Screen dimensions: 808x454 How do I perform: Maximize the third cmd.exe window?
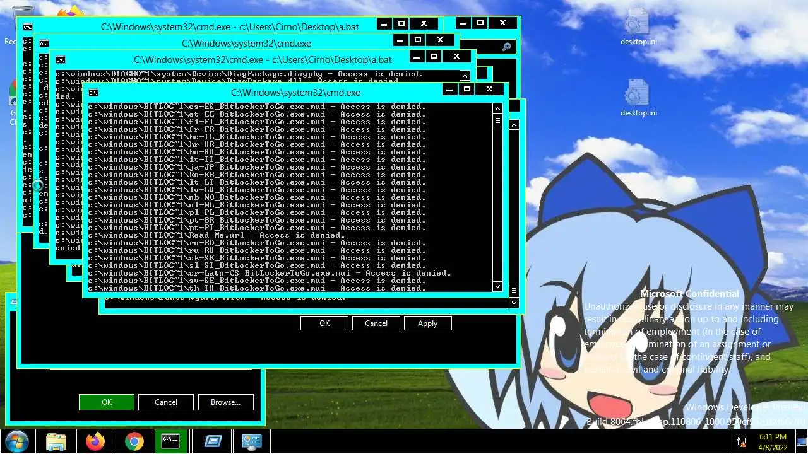418,40
